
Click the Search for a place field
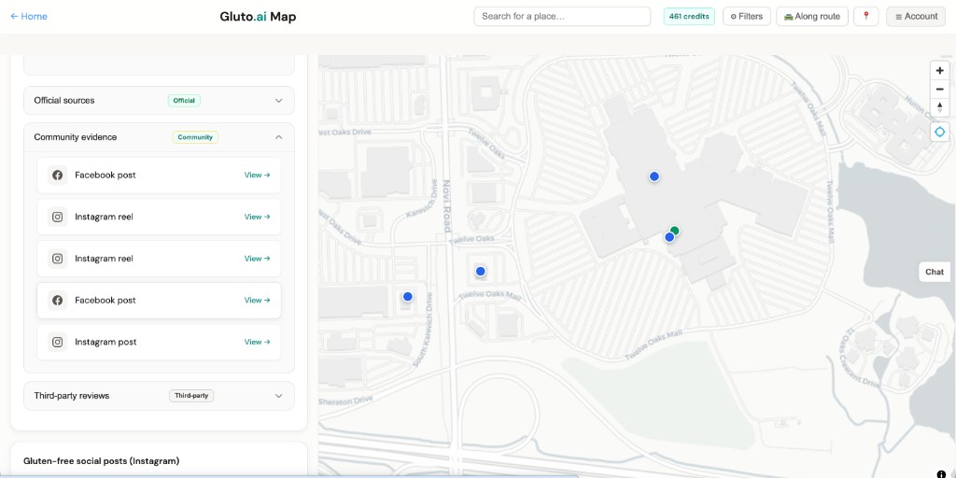562,17
